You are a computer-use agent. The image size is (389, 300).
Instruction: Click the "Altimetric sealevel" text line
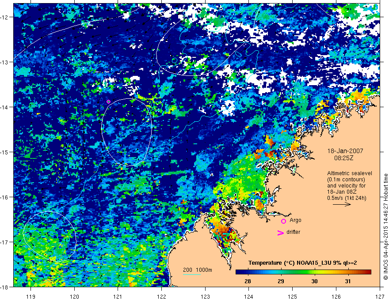click(x=350, y=173)
